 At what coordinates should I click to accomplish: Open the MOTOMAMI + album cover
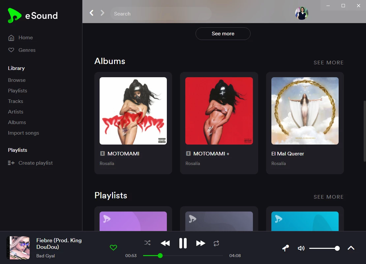[219, 111]
